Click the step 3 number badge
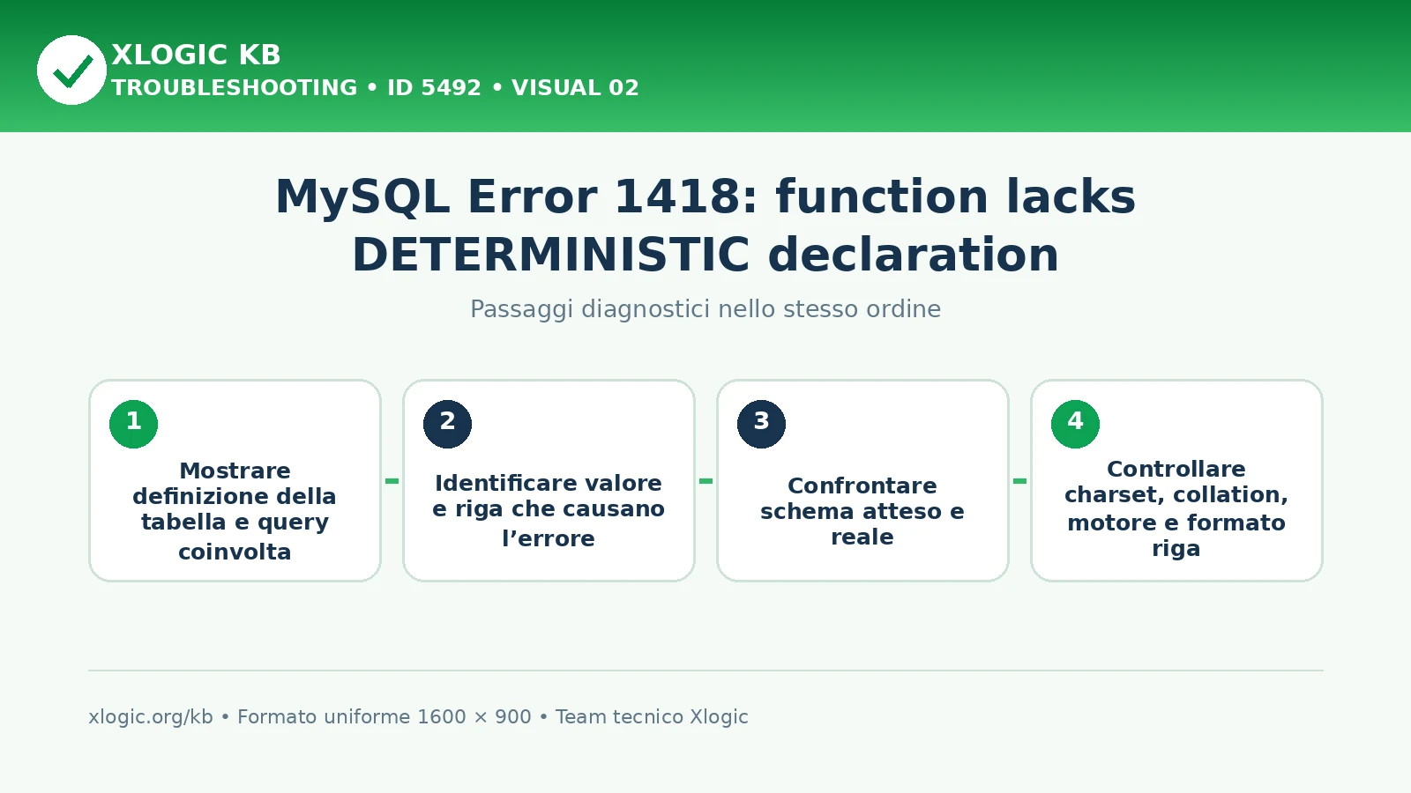1411x793 pixels. click(x=762, y=424)
